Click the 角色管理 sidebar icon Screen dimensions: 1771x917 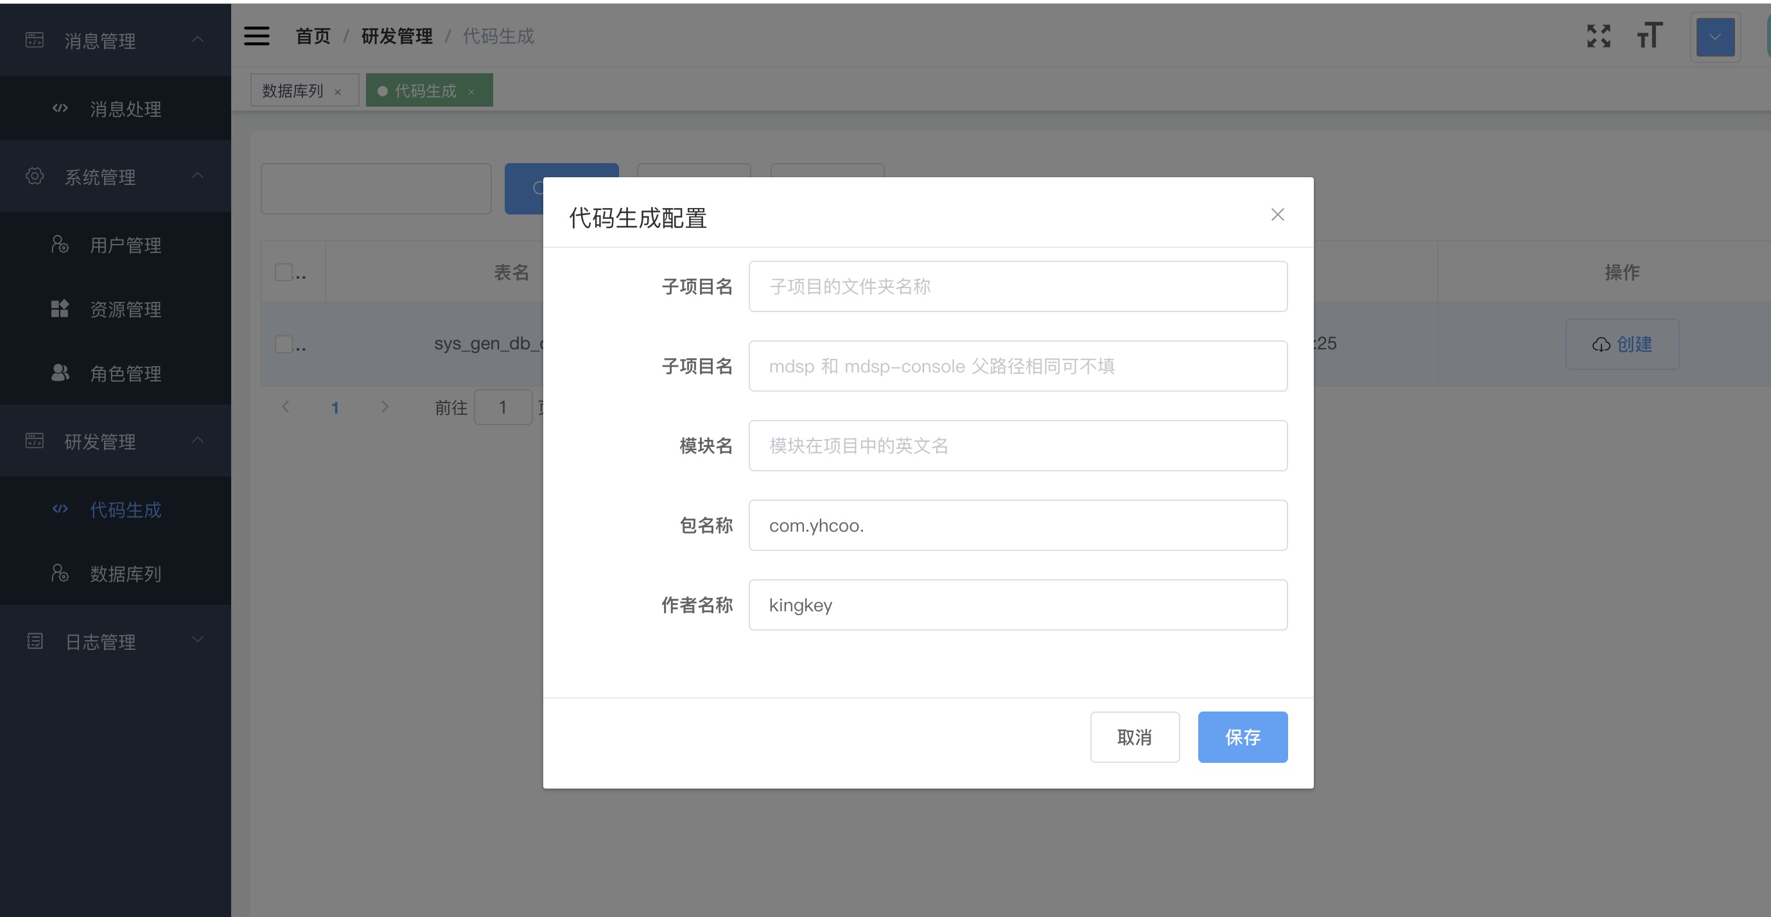click(x=60, y=372)
